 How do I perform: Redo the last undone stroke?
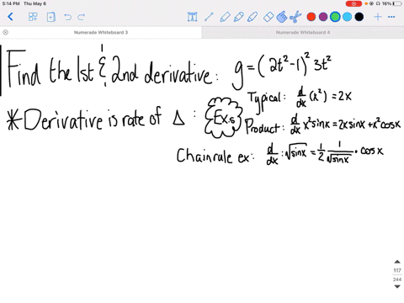81,17
